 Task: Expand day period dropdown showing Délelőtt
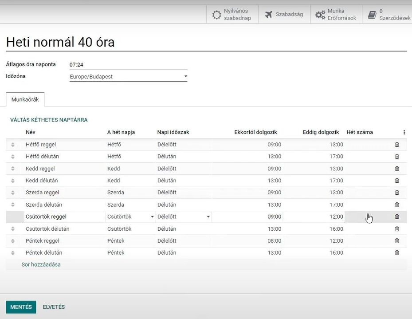[x=183, y=217]
